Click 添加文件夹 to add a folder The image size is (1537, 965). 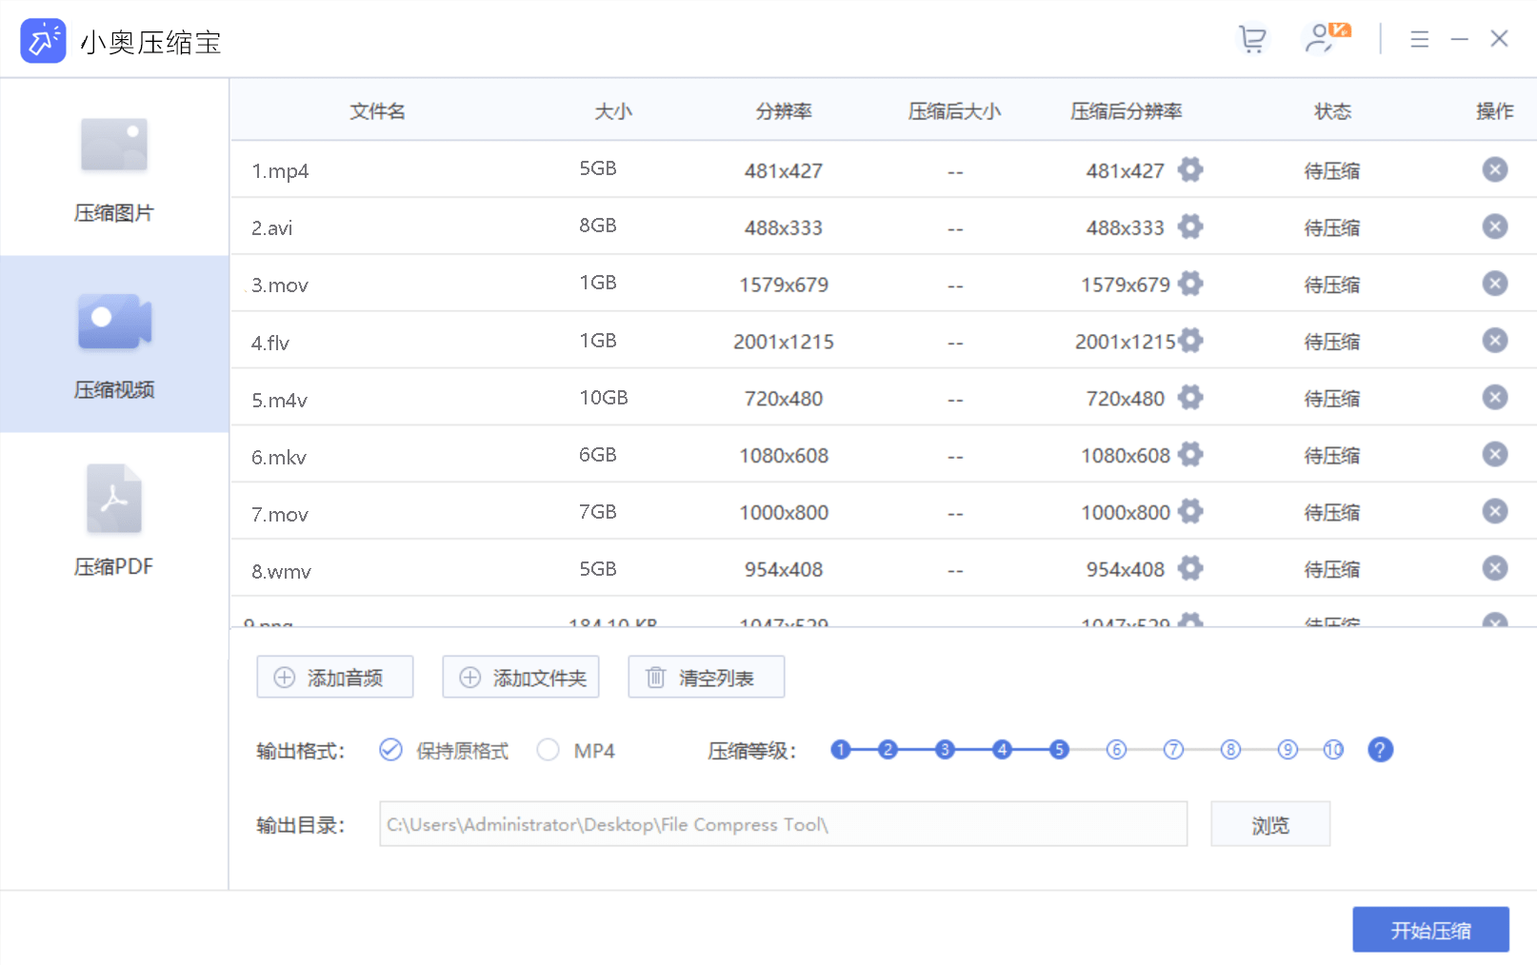(520, 677)
